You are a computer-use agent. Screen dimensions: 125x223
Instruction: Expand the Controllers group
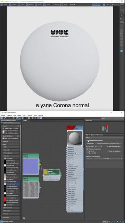(x=10, y=217)
